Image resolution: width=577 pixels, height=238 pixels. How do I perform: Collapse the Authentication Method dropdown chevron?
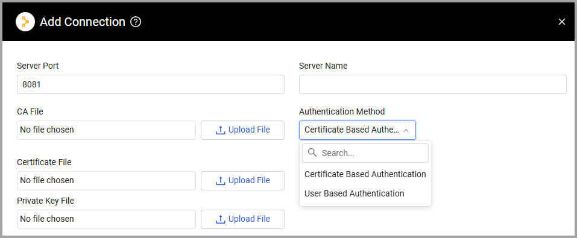pyautogui.click(x=406, y=130)
